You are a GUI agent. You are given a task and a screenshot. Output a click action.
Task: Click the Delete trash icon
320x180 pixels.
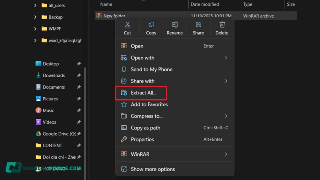click(222, 25)
